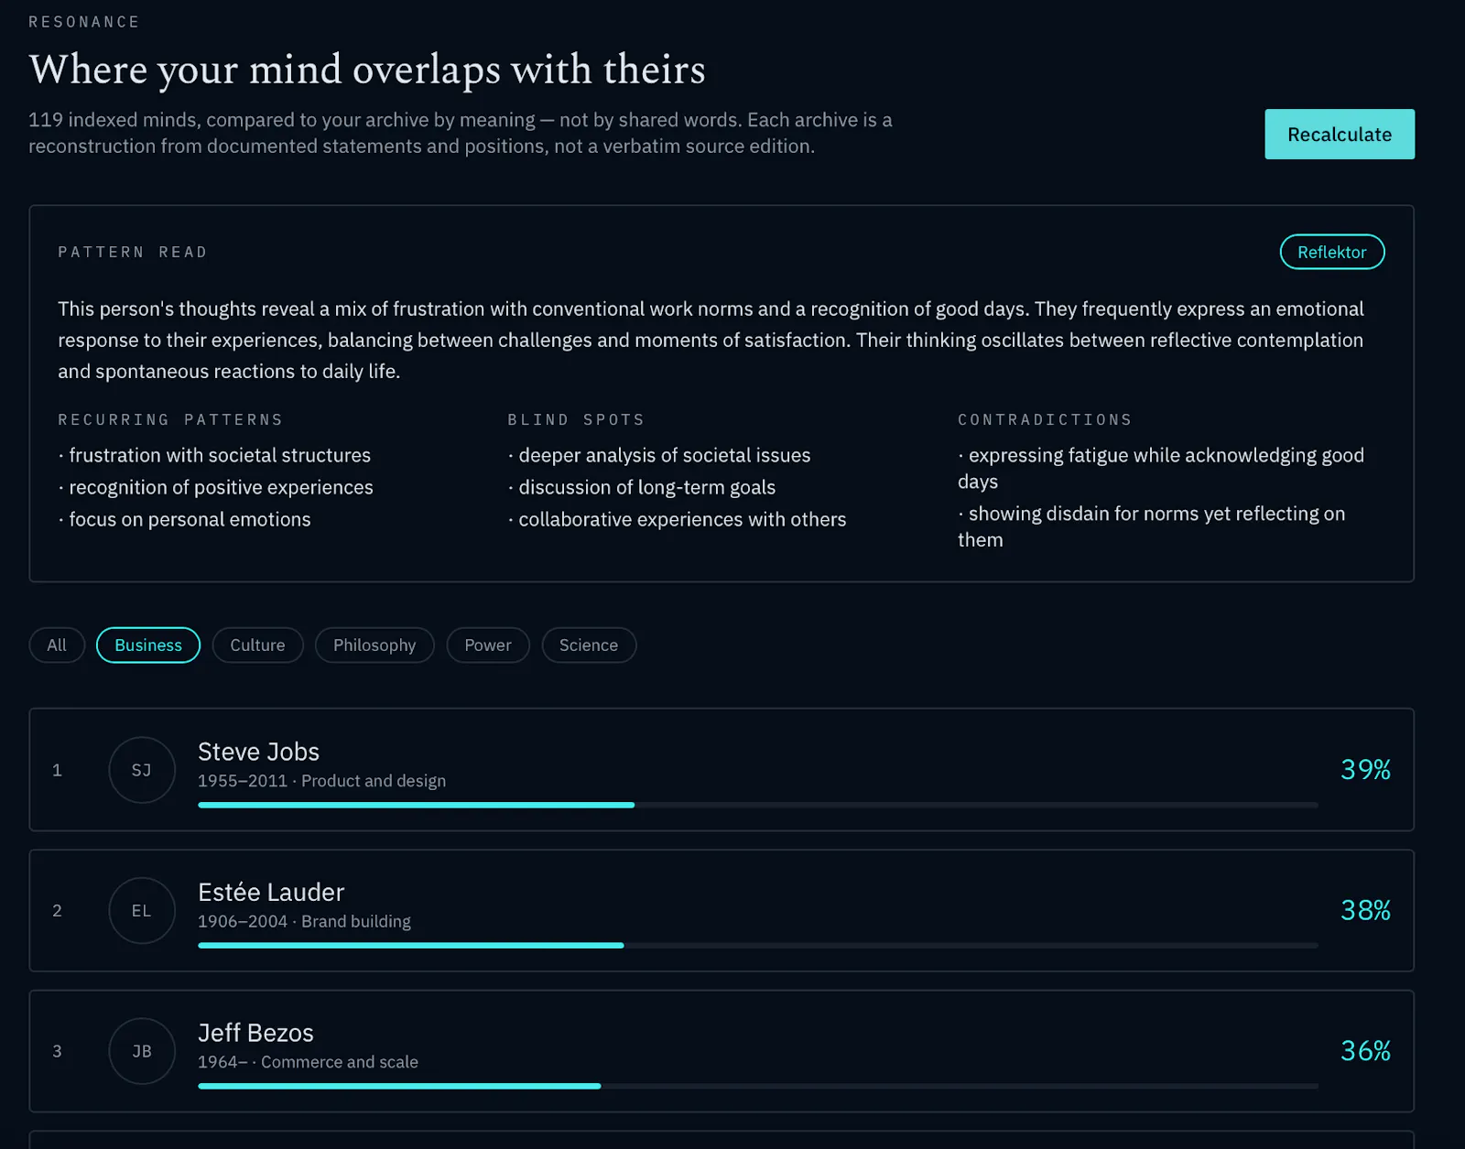Open Steve Jobs's SJ avatar

click(142, 770)
